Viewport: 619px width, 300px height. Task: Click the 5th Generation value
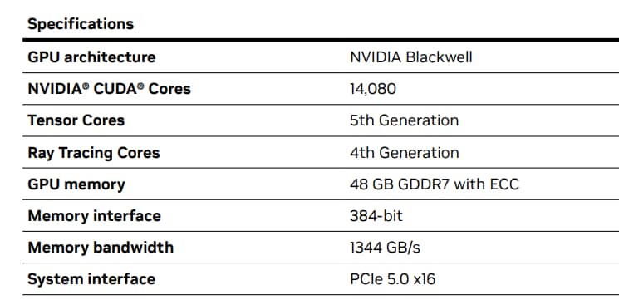[x=405, y=120]
